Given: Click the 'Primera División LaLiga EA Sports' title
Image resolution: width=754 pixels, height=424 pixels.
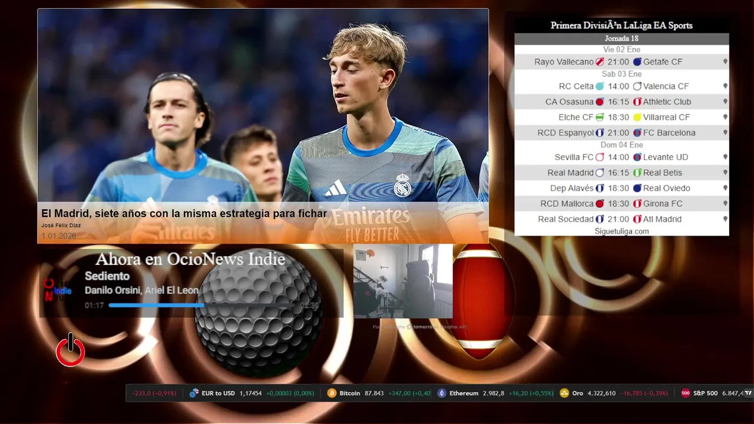Looking at the screenshot, I should (621, 25).
